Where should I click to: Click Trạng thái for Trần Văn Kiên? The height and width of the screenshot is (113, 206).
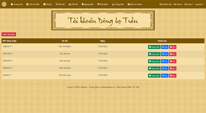(x=154, y=69)
